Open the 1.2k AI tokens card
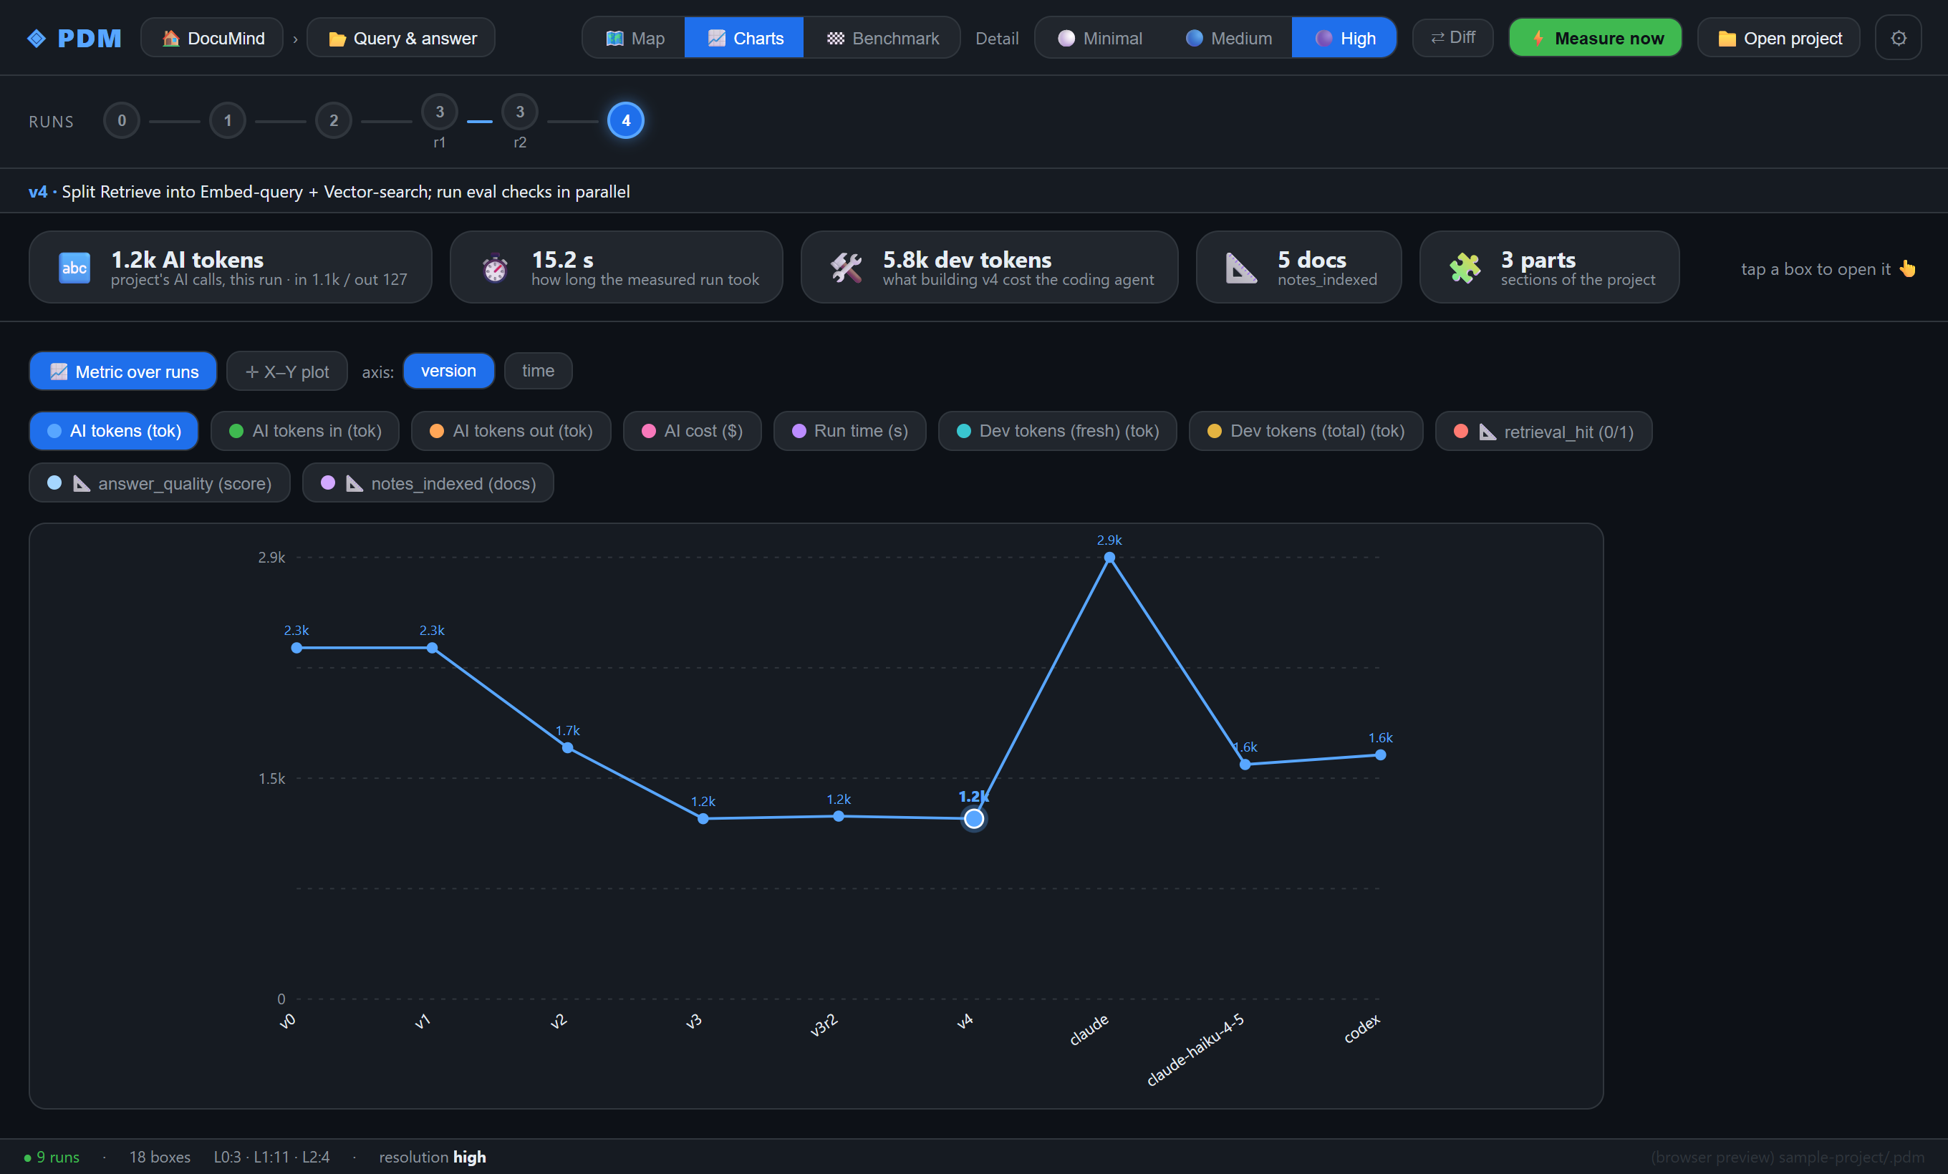Image resolution: width=1948 pixels, height=1174 pixels. point(230,267)
